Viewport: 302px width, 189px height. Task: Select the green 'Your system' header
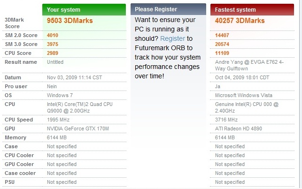pyautogui.click(x=84, y=9)
